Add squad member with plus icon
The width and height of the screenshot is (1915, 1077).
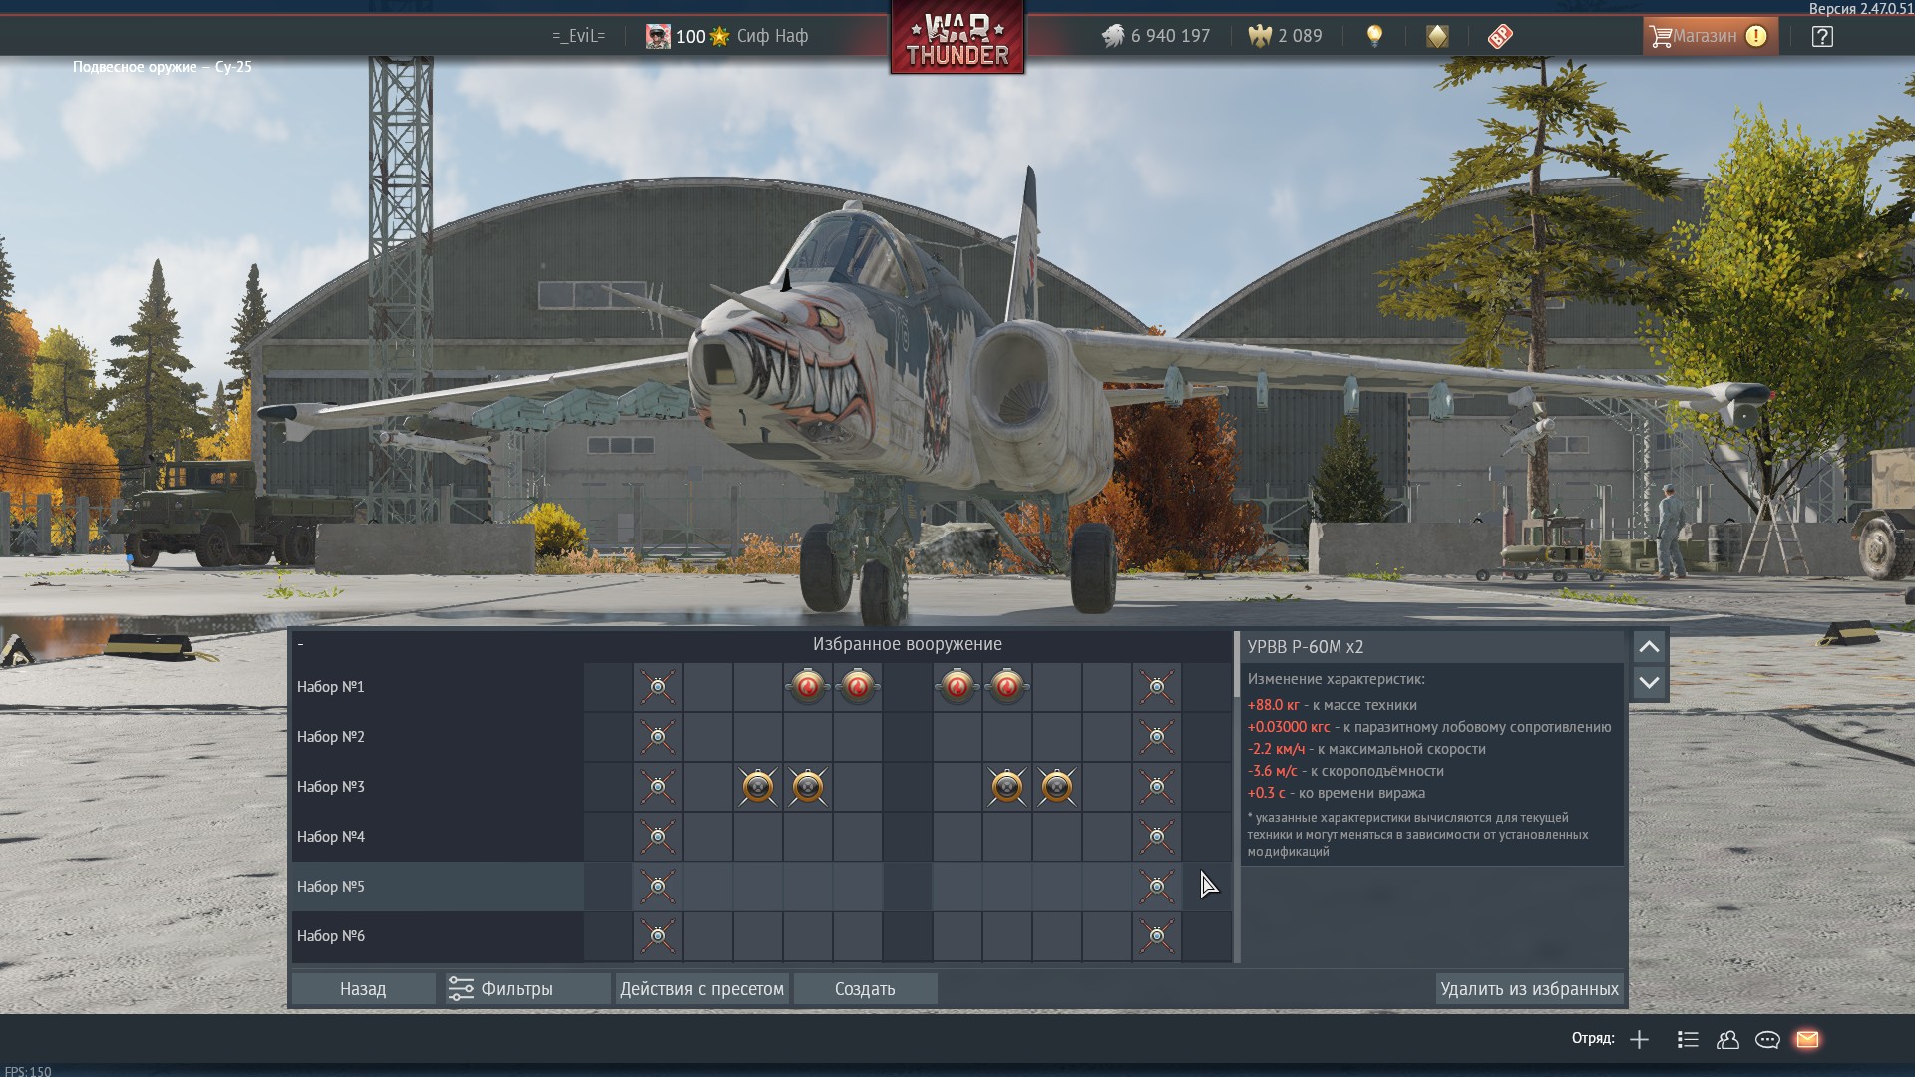(x=1639, y=1039)
